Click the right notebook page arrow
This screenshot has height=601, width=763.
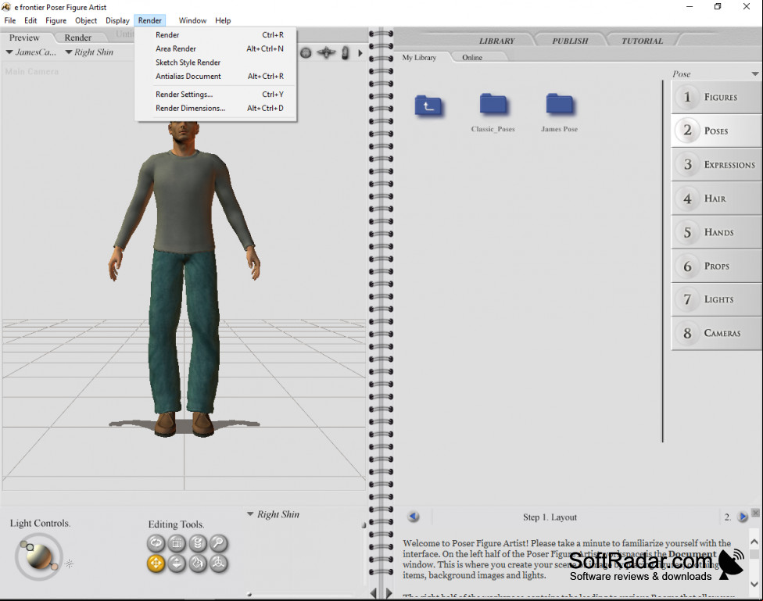pyautogui.click(x=389, y=593)
